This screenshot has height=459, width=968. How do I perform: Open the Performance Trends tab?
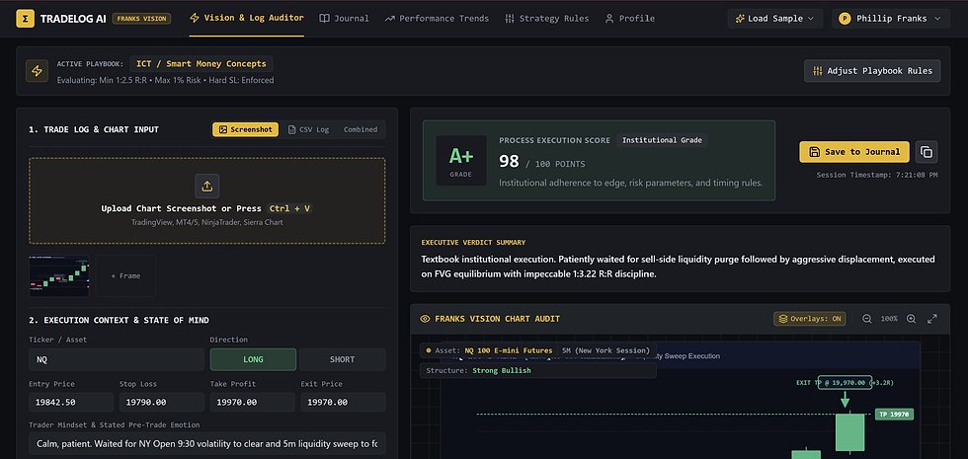tap(437, 19)
